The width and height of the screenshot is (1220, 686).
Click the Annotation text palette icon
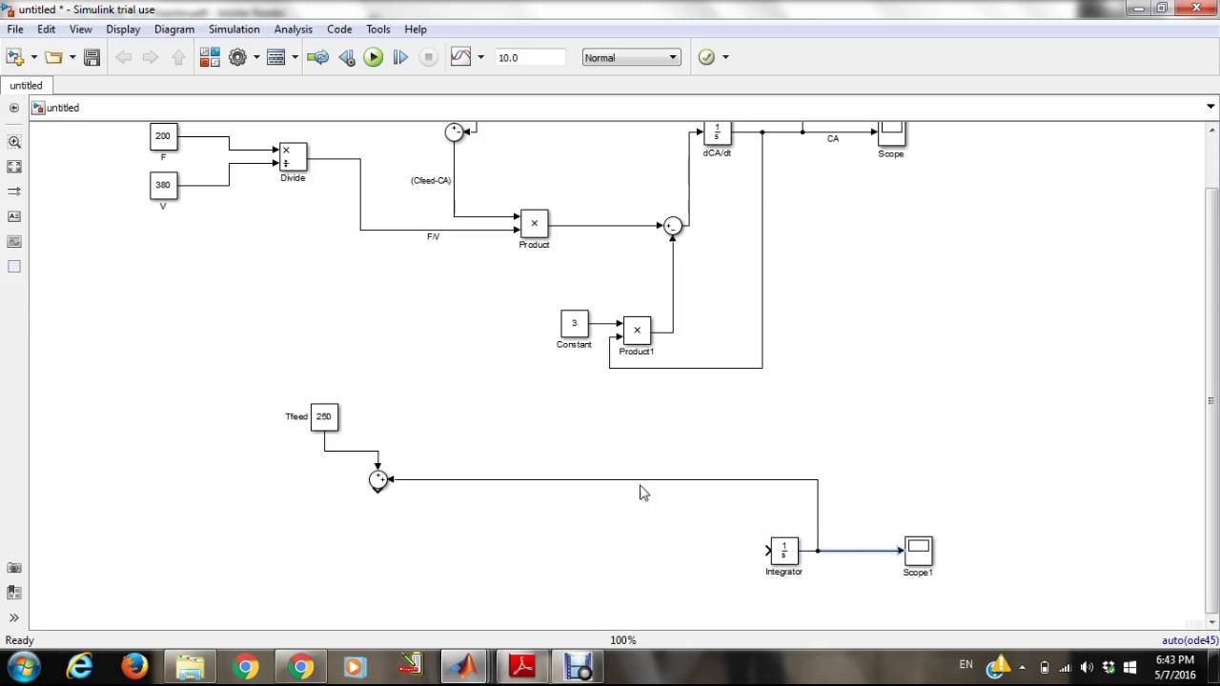point(14,216)
